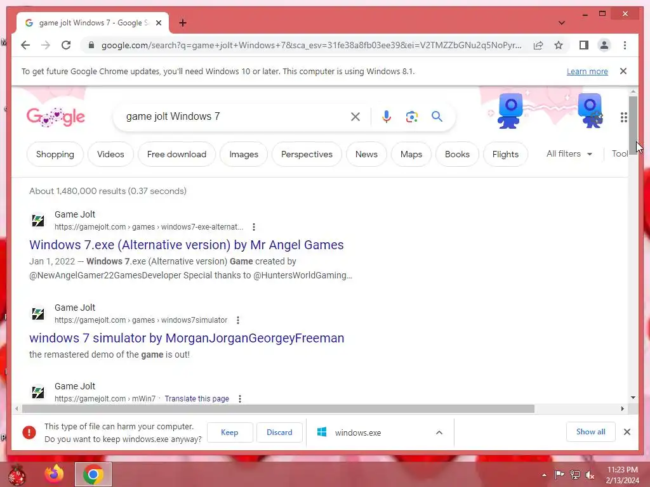Search by image with Lens

[411, 117]
